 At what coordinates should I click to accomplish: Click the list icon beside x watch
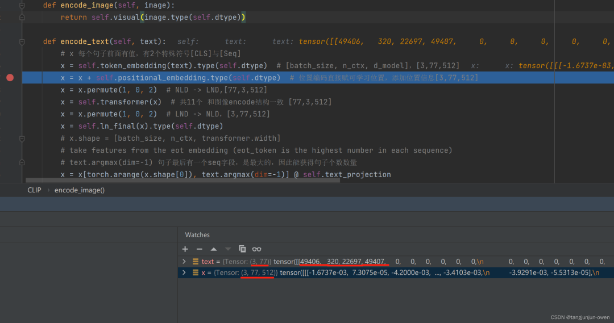pos(196,273)
